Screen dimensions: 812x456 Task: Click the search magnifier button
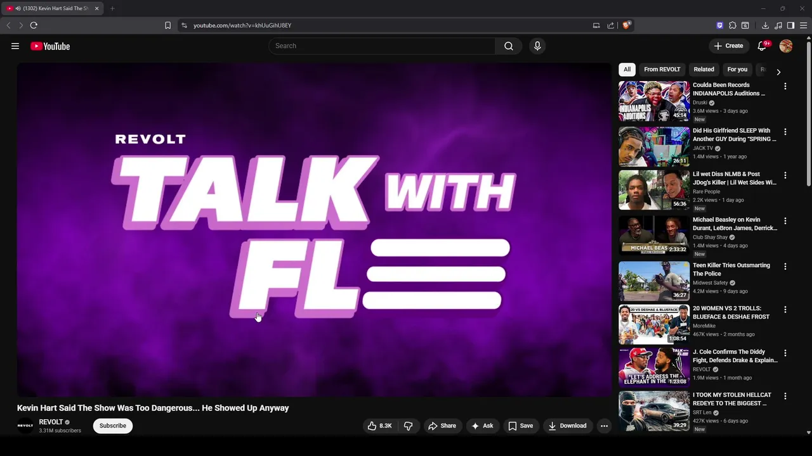pos(509,46)
